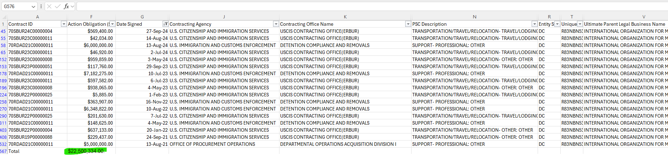Expand the formula bar function chevron
This screenshot has width=668, height=155.
click(73, 6)
